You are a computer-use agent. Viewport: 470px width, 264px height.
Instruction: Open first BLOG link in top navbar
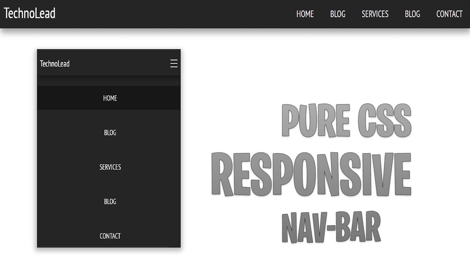tap(338, 14)
